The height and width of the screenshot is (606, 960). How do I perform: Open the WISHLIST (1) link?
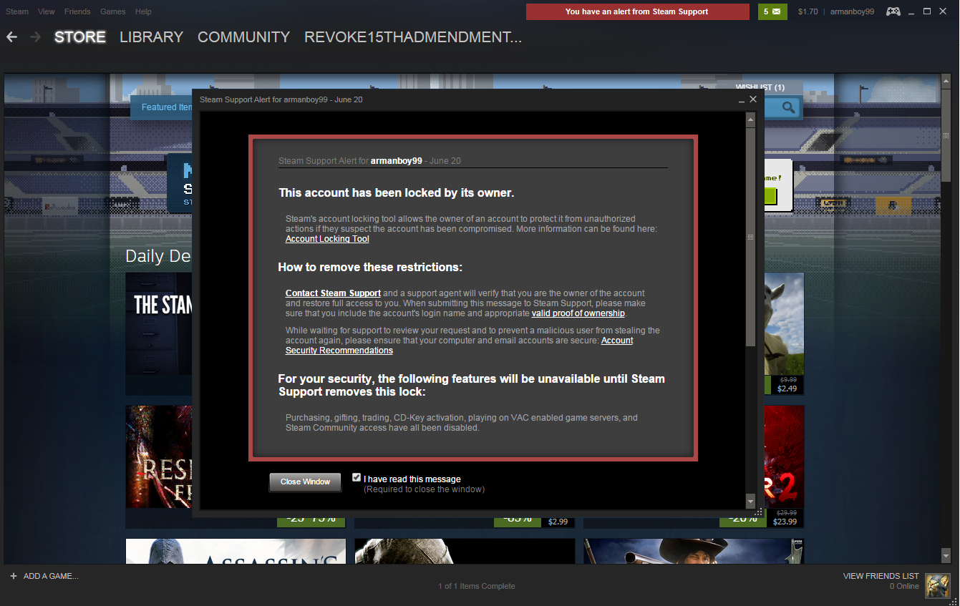pyautogui.click(x=760, y=87)
